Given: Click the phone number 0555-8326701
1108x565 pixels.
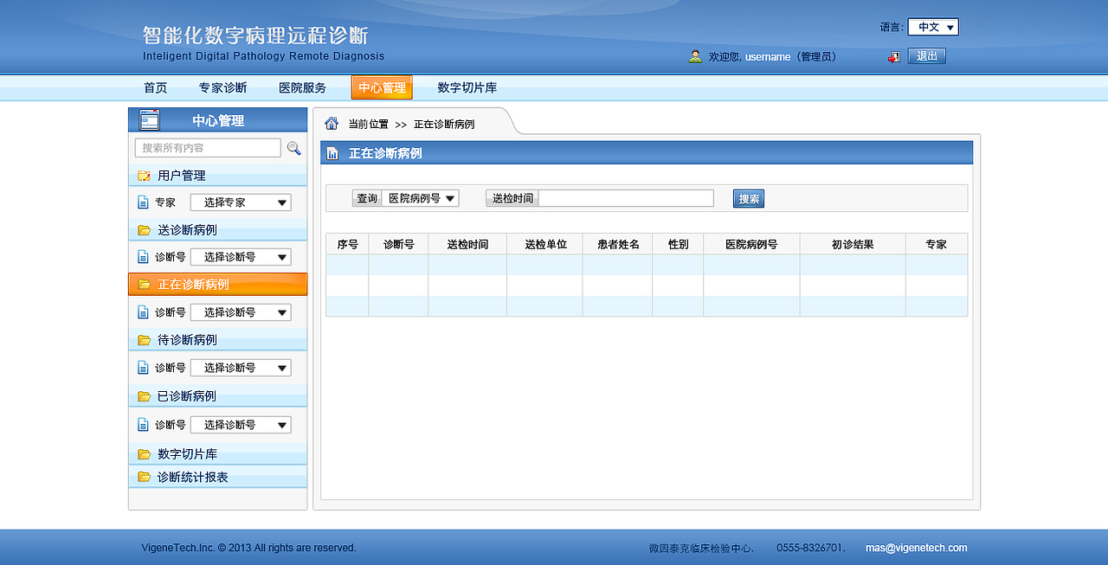Looking at the screenshot, I should click(x=809, y=548).
